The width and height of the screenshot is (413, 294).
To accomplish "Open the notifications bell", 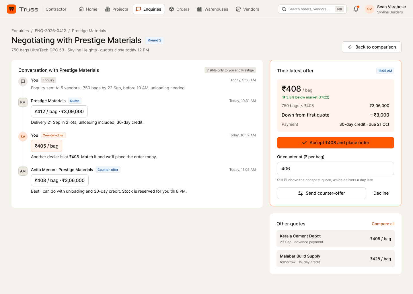I will [356, 9].
